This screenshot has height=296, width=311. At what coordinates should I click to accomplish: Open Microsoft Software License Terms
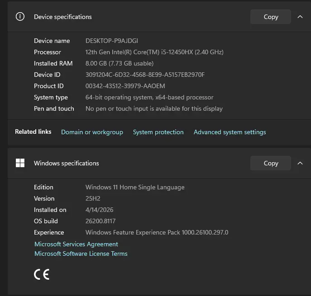click(81, 254)
